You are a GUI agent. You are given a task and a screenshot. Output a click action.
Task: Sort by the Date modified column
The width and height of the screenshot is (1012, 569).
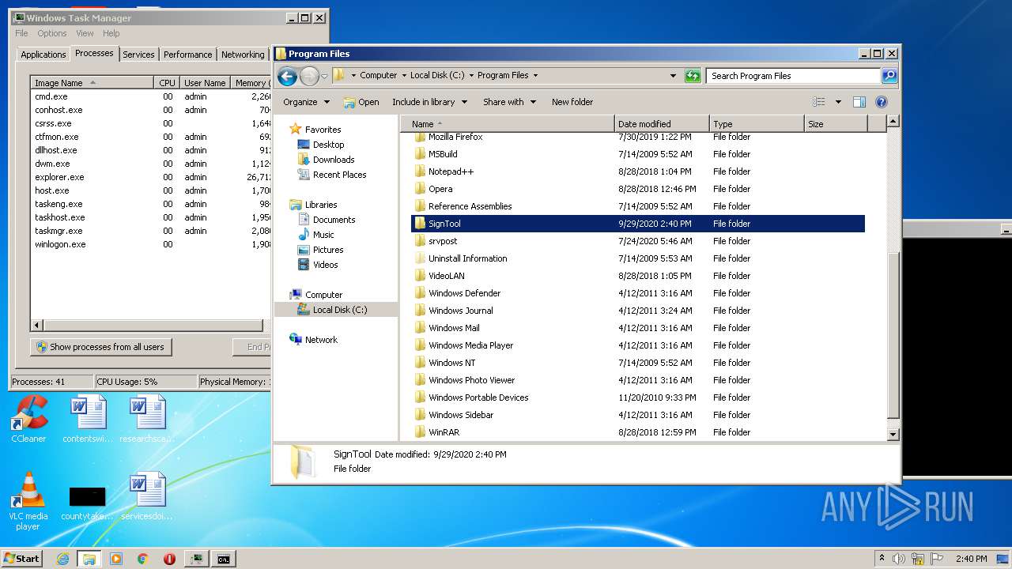pos(662,124)
